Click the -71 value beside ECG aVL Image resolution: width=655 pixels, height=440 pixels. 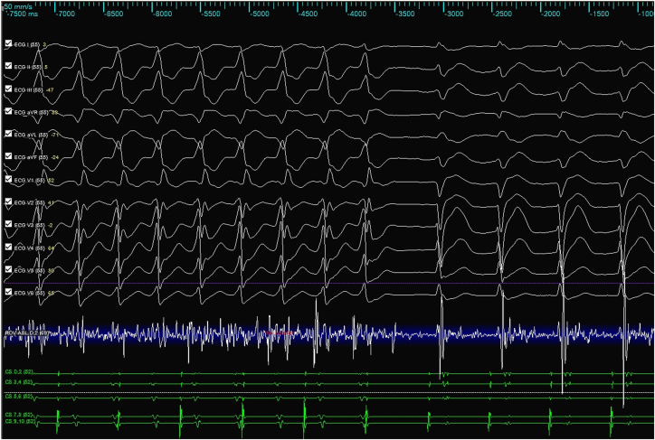(54, 135)
